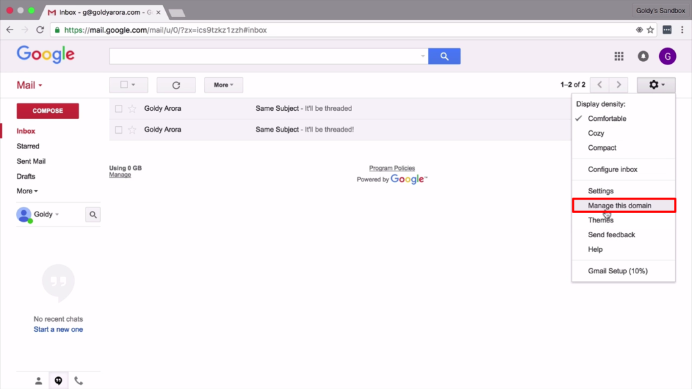
Task: Click the settings gear button
Action: (656, 85)
